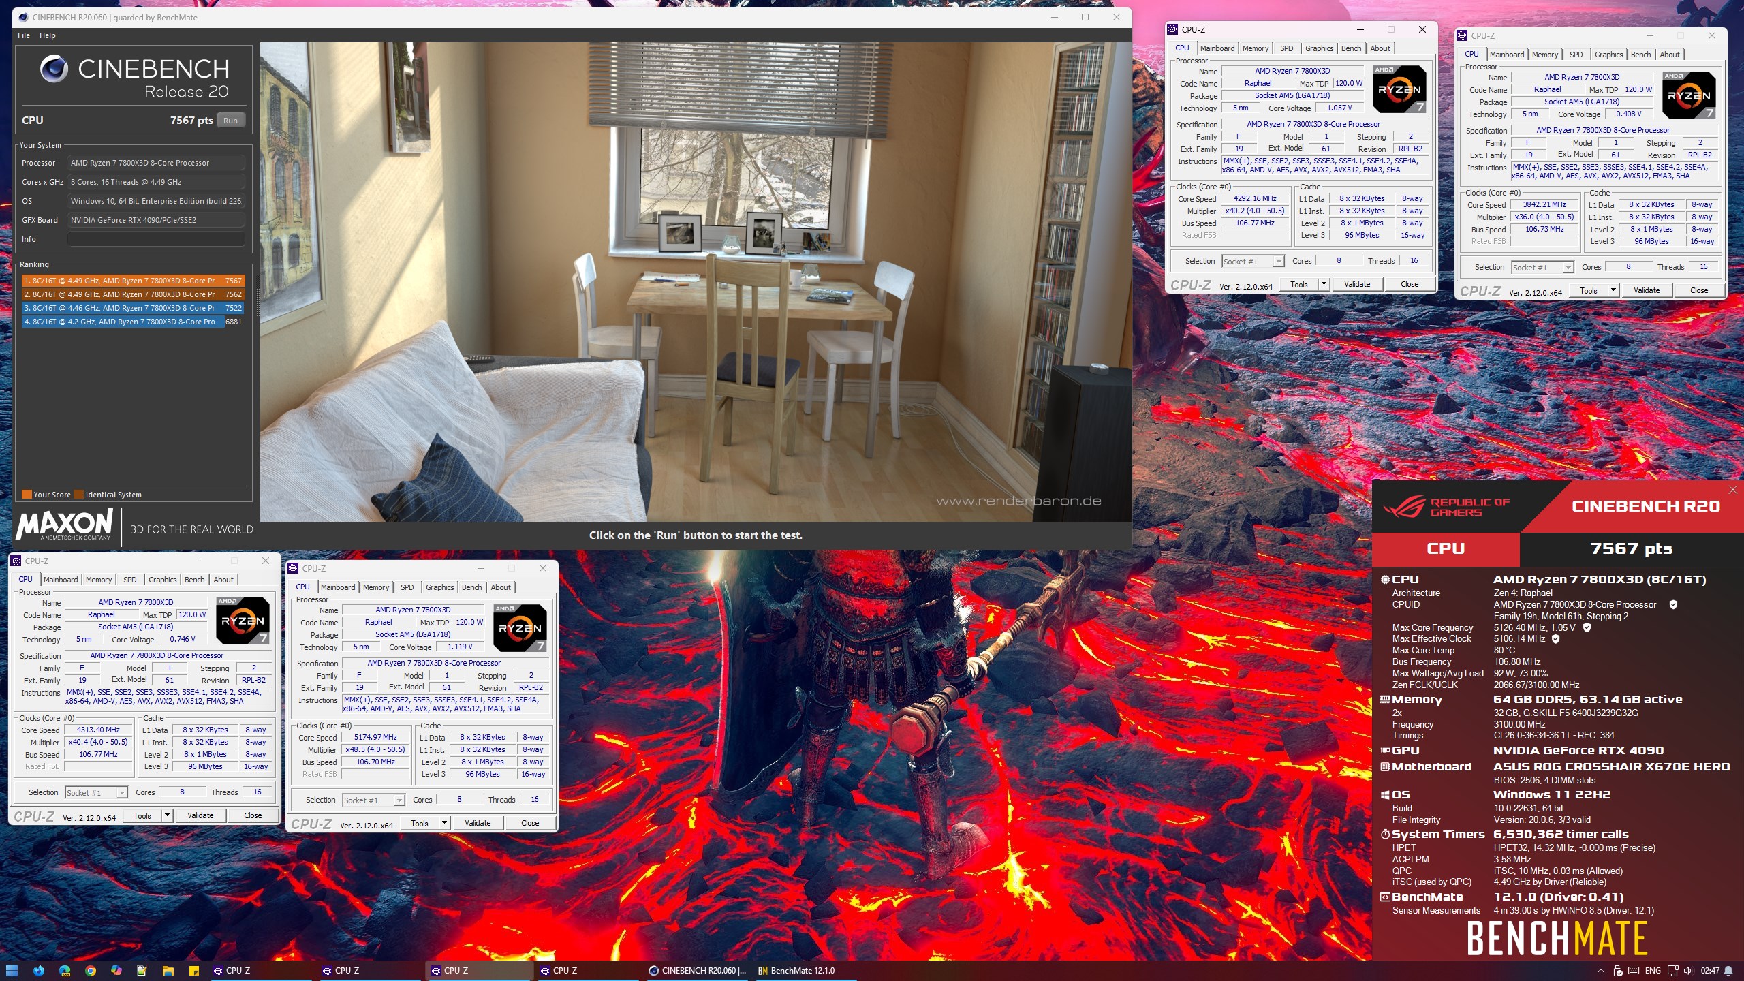The width and height of the screenshot is (1744, 981).
Task: Switch to Memory tab in 5174.97 MHz CPU-Z
Action: tap(376, 587)
